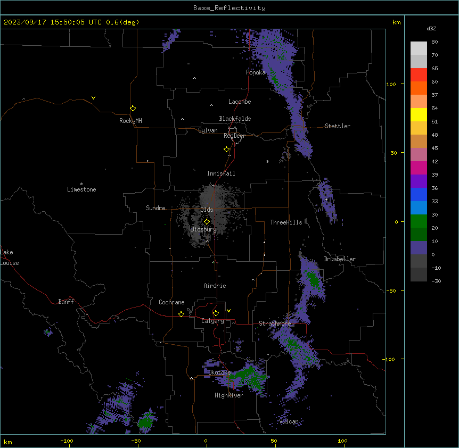
Task: Click the Olds town label
Action: point(207,210)
